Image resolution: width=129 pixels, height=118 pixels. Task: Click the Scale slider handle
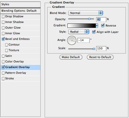[x=94, y=49]
